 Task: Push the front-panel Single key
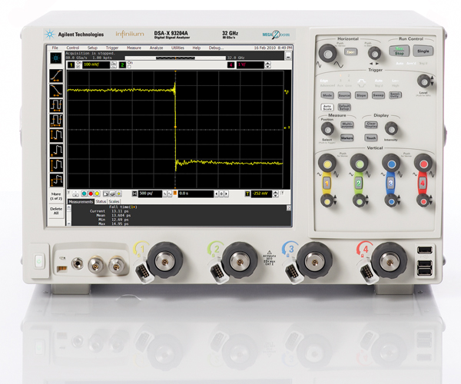423,51
